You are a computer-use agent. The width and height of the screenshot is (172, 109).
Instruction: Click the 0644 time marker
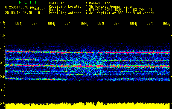click(x=68, y=23)
